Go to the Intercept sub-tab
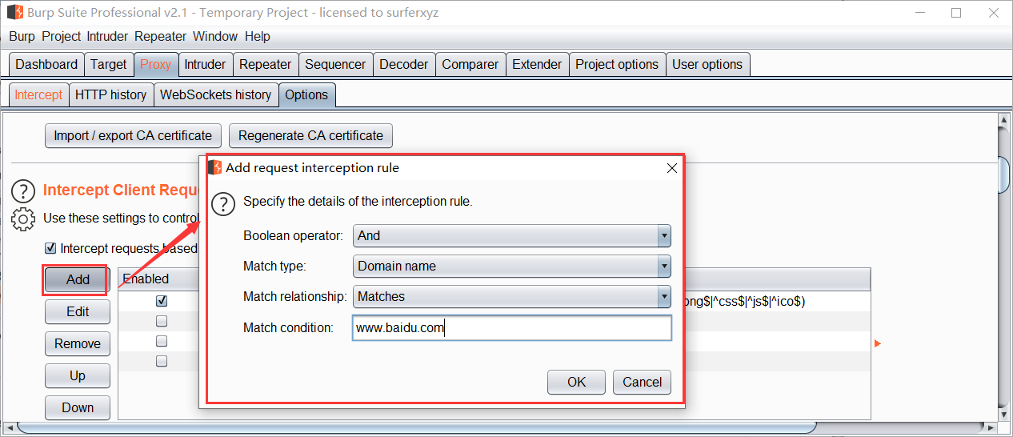 click(38, 95)
